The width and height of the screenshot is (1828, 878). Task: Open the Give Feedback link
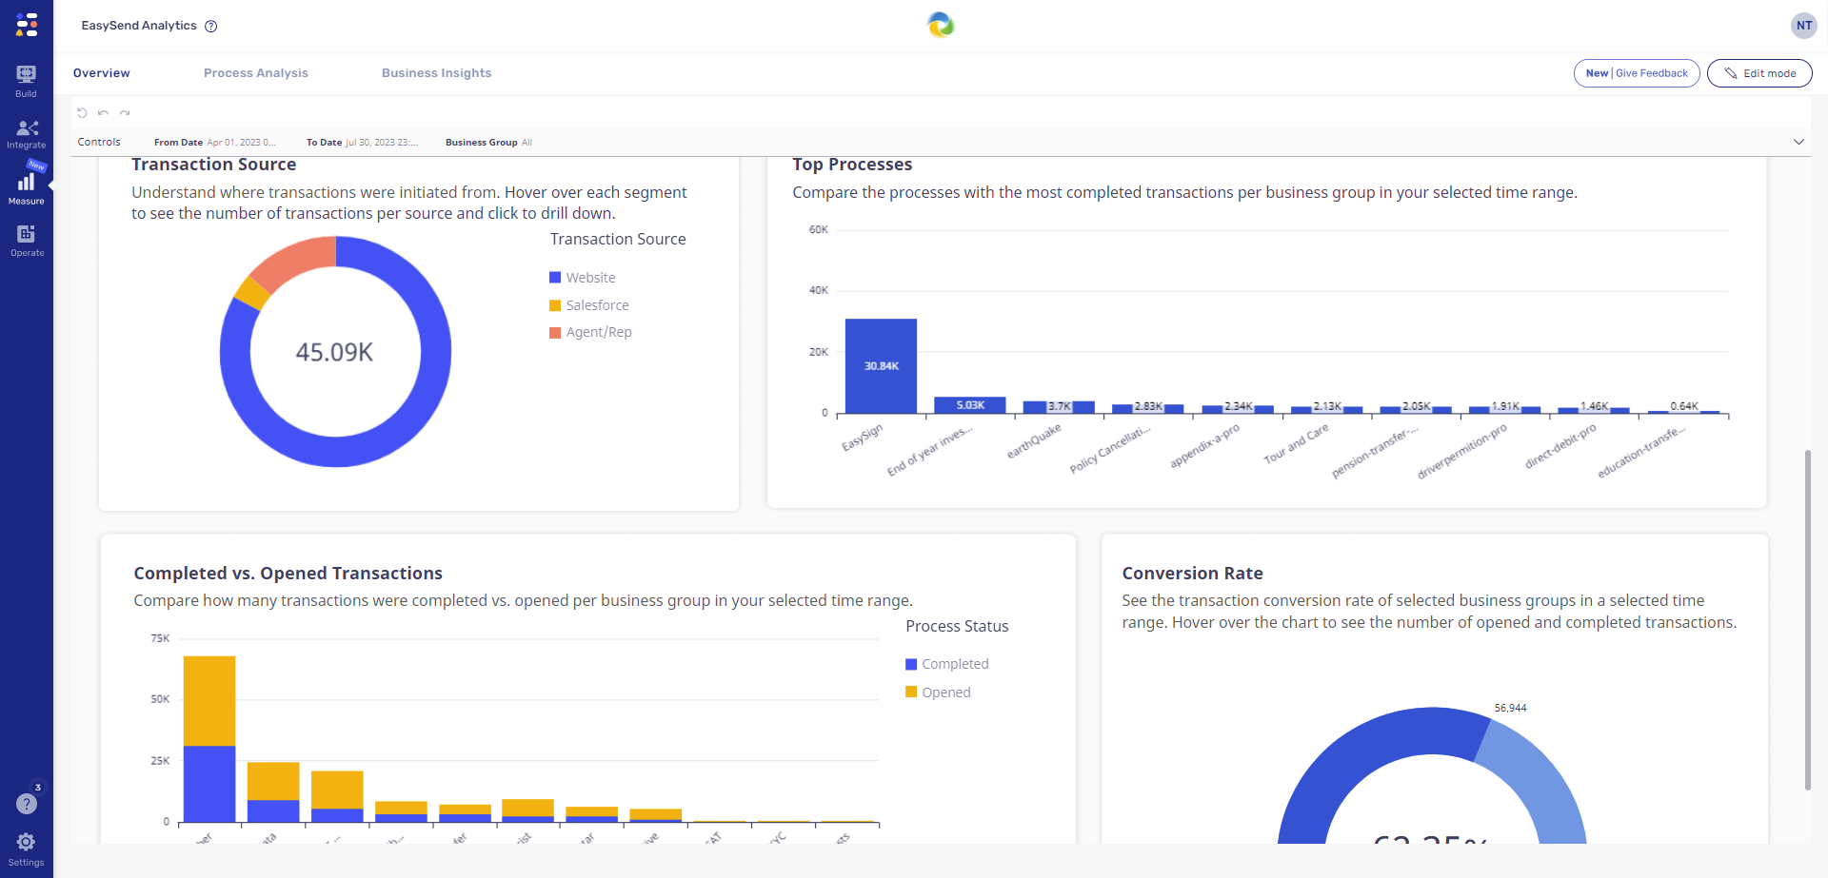pos(1652,72)
